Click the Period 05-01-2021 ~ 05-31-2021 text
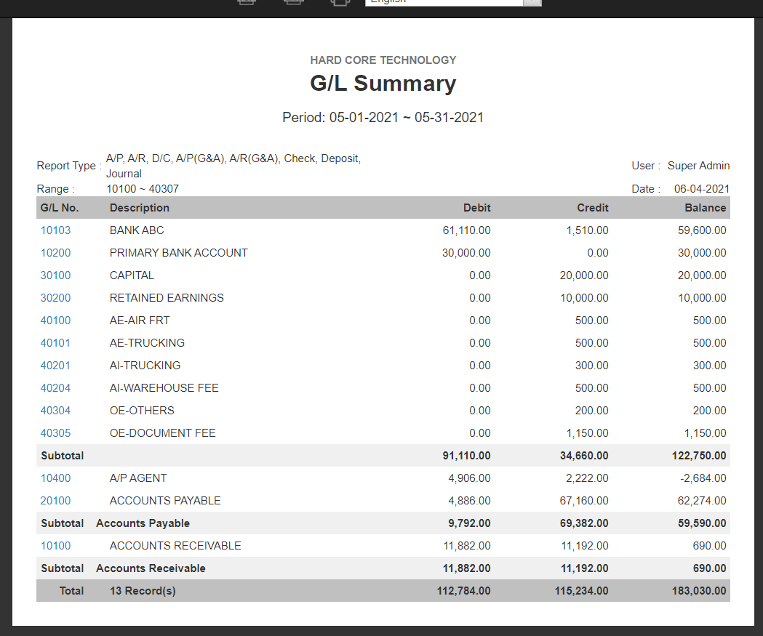 tap(383, 117)
